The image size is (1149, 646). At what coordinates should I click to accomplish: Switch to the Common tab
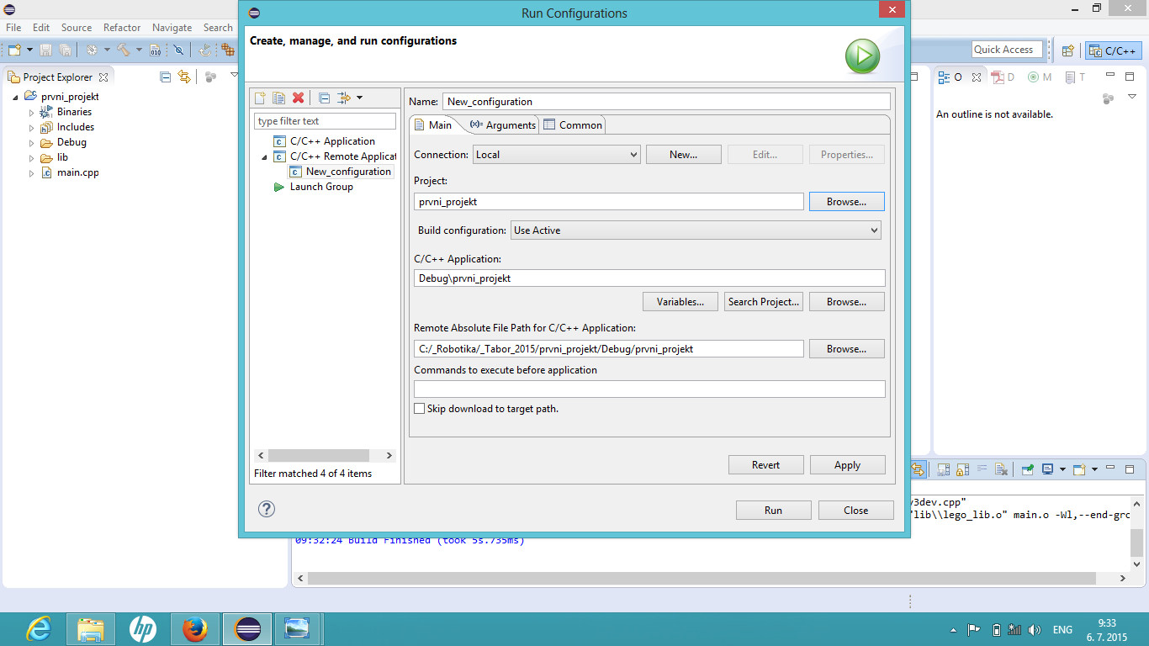(573, 125)
